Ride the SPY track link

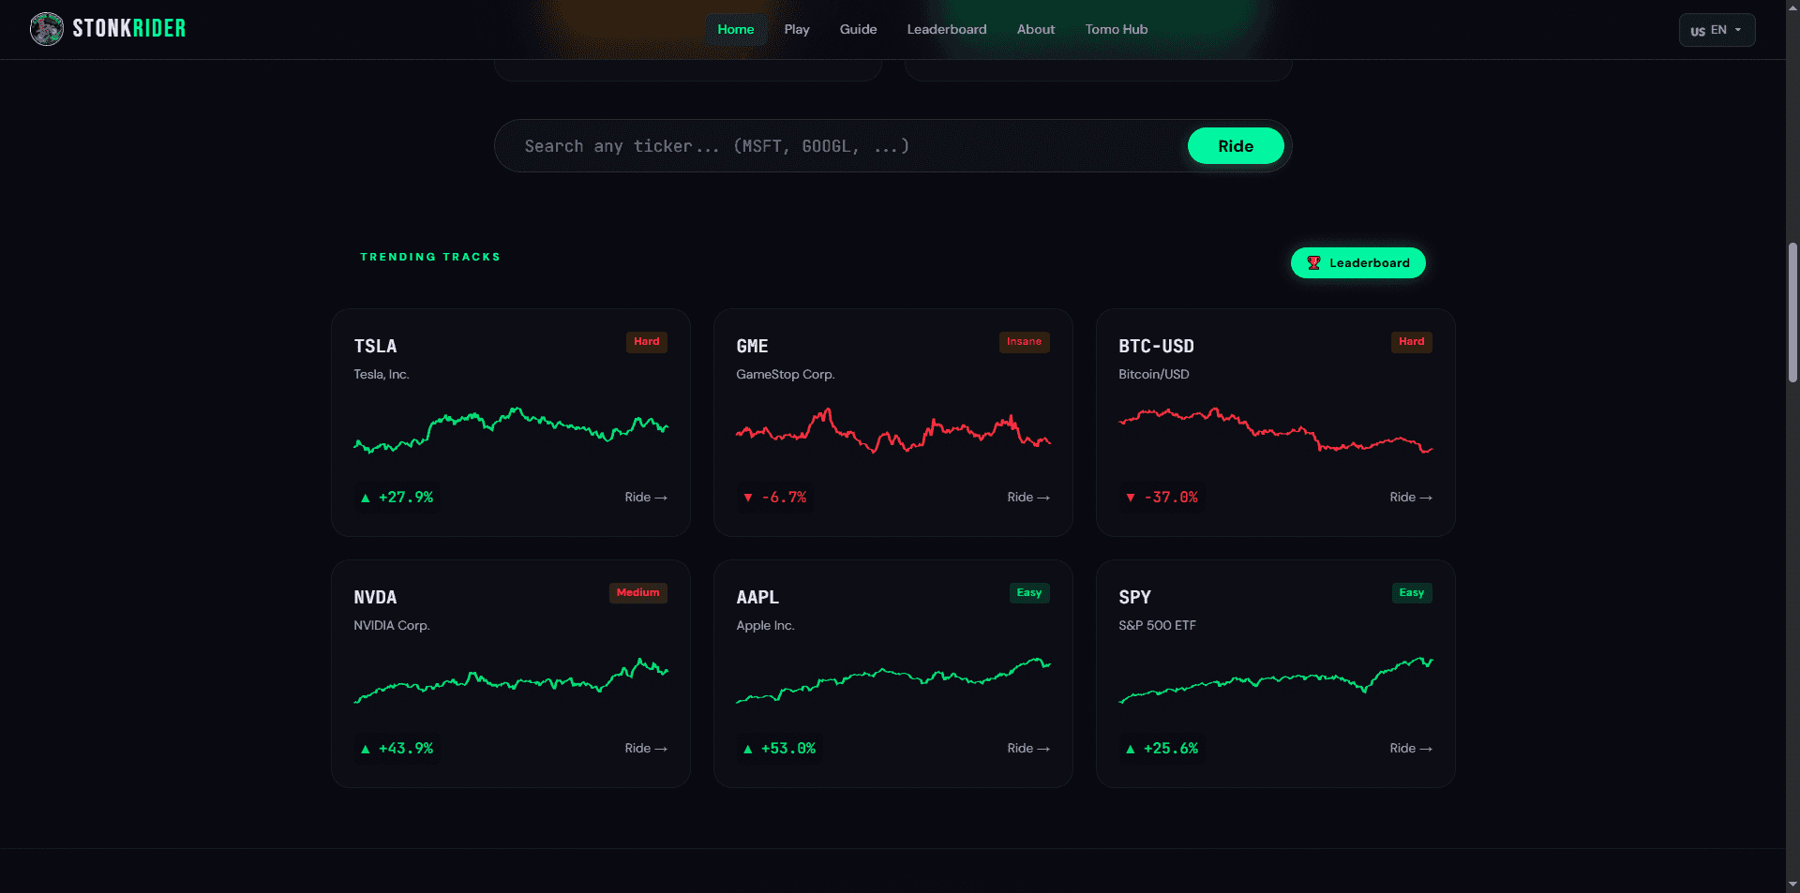tap(1411, 749)
